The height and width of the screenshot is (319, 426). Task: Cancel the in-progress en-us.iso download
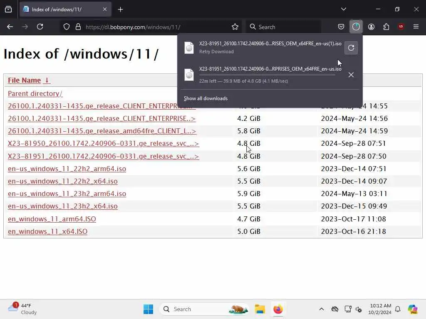(351, 75)
